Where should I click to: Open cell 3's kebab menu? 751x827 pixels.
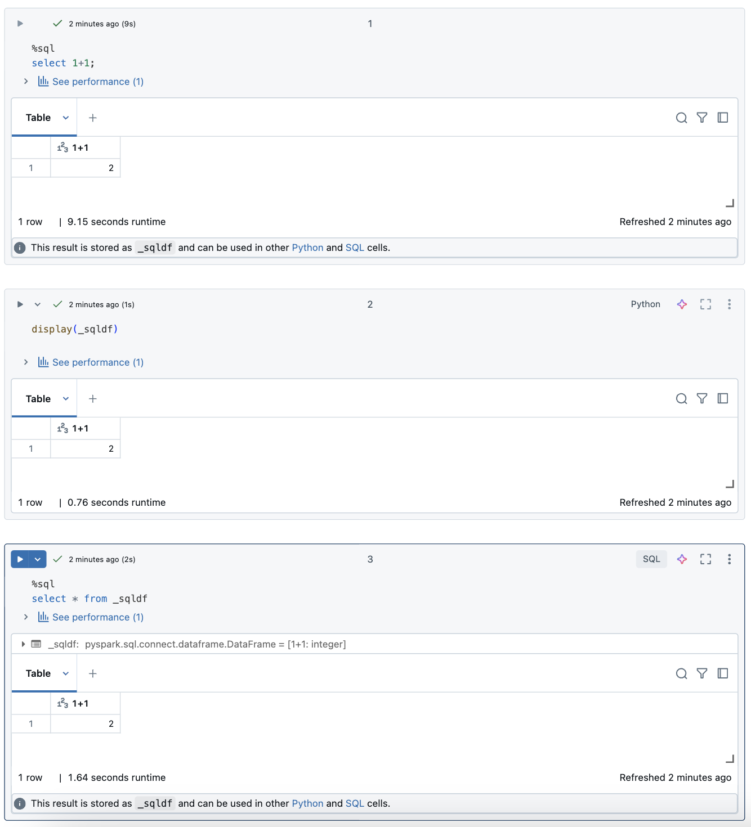click(729, 559)
